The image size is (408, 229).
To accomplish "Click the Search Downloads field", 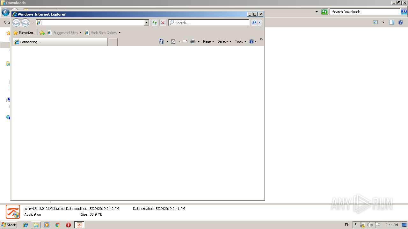I will [365, 12].
